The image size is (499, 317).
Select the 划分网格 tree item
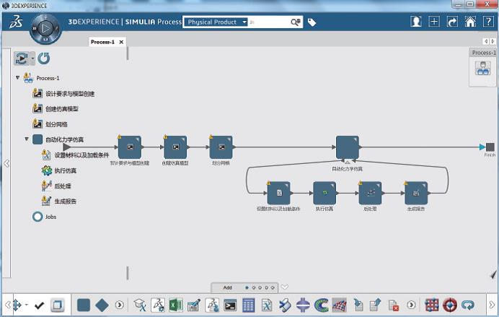point(56,124)
